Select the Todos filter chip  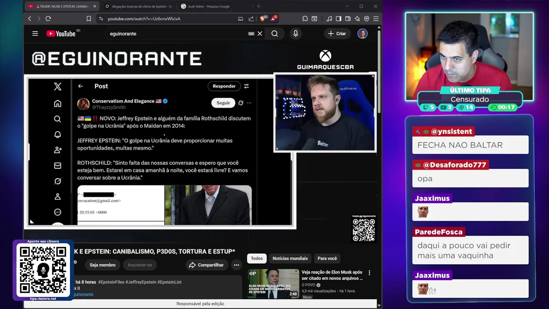[257, 258]
